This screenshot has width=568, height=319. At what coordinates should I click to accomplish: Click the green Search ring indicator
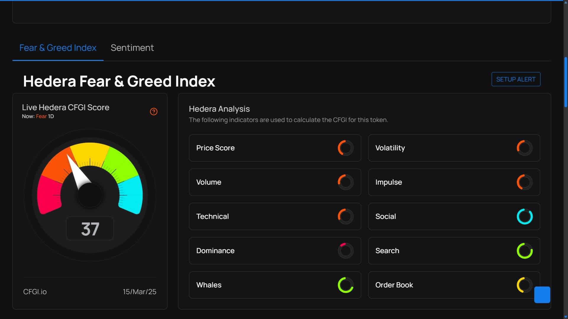point(525,251)
